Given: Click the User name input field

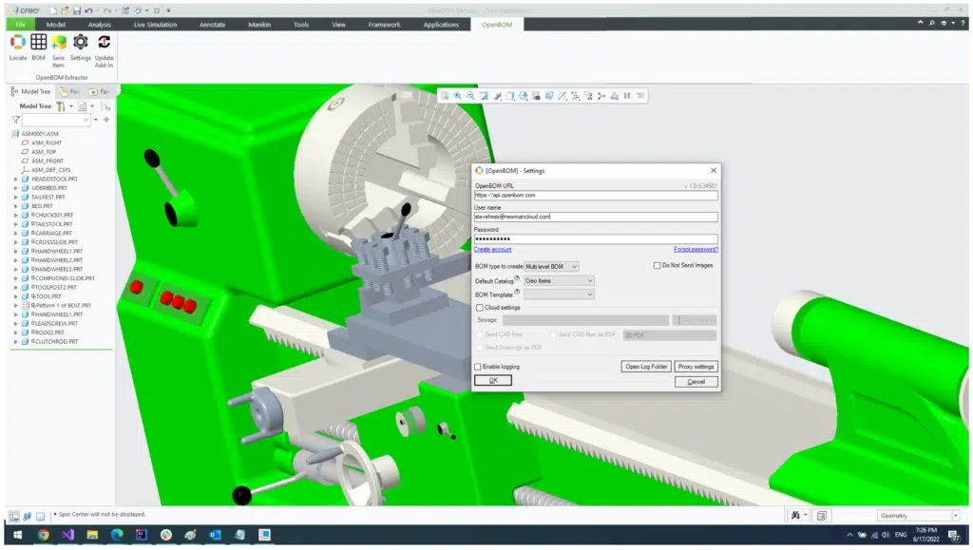Looking at the screenshot, I should pyautogui.click(x=596, y=217).
